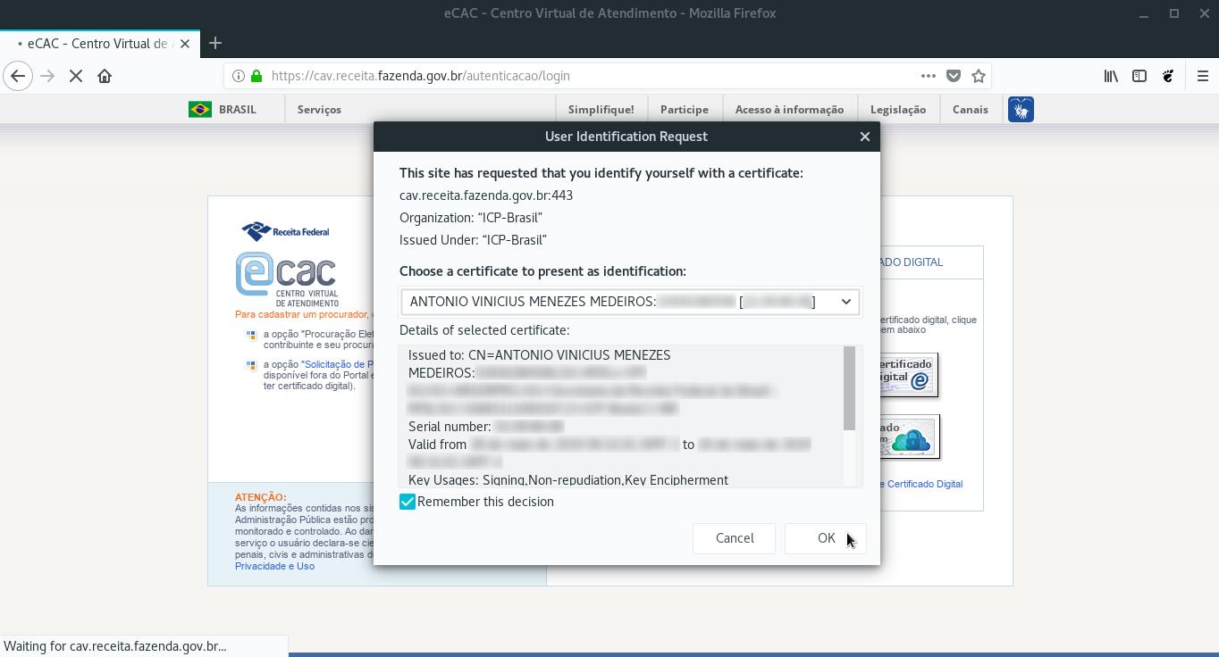This screenshot has width=1219, height=657.
Task: Click the certificate details scrollbar
Action: [x=849, y=388]
